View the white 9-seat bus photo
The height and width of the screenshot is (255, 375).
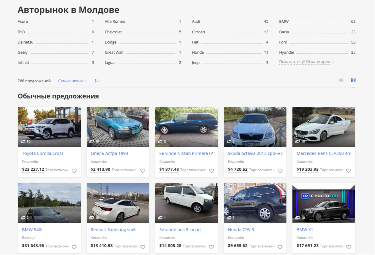click(x=186, y=203)
